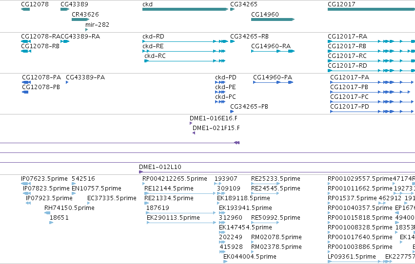
Task: Select protein CG43389-PA label
Action: coord(85,77)
